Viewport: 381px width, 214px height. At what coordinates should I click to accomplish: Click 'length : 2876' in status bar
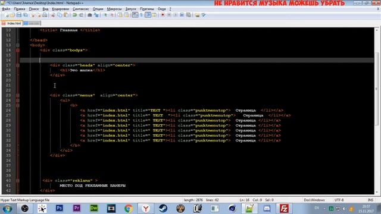coord(193,200)
